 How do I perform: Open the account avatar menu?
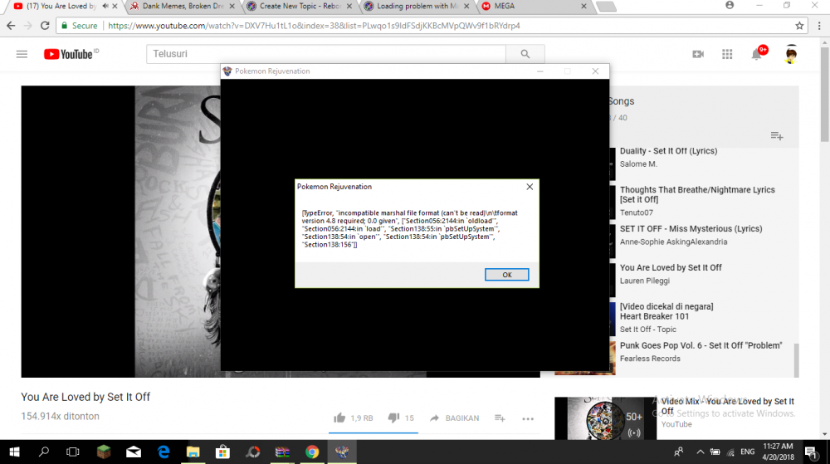coord(791,54)
